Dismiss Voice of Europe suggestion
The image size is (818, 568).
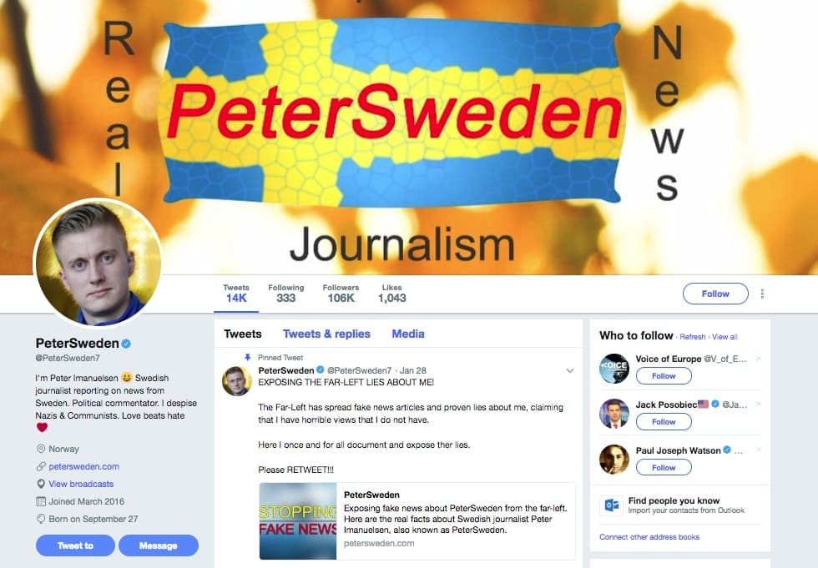tap(758, 359)
